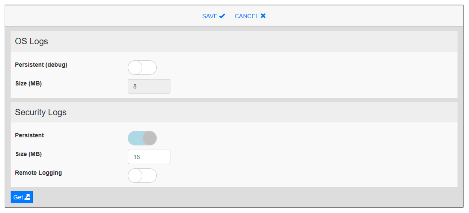
Task: Disable the Security Logs Persistent toggle
Action: click(x=142, y=138)
